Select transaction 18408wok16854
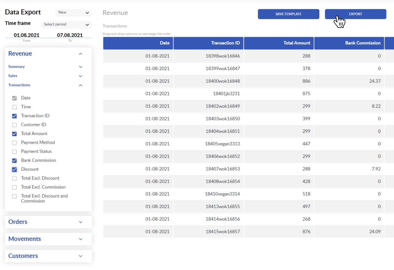Image resolution: width=394 pixels, height=270 pixels. [223, 181]
